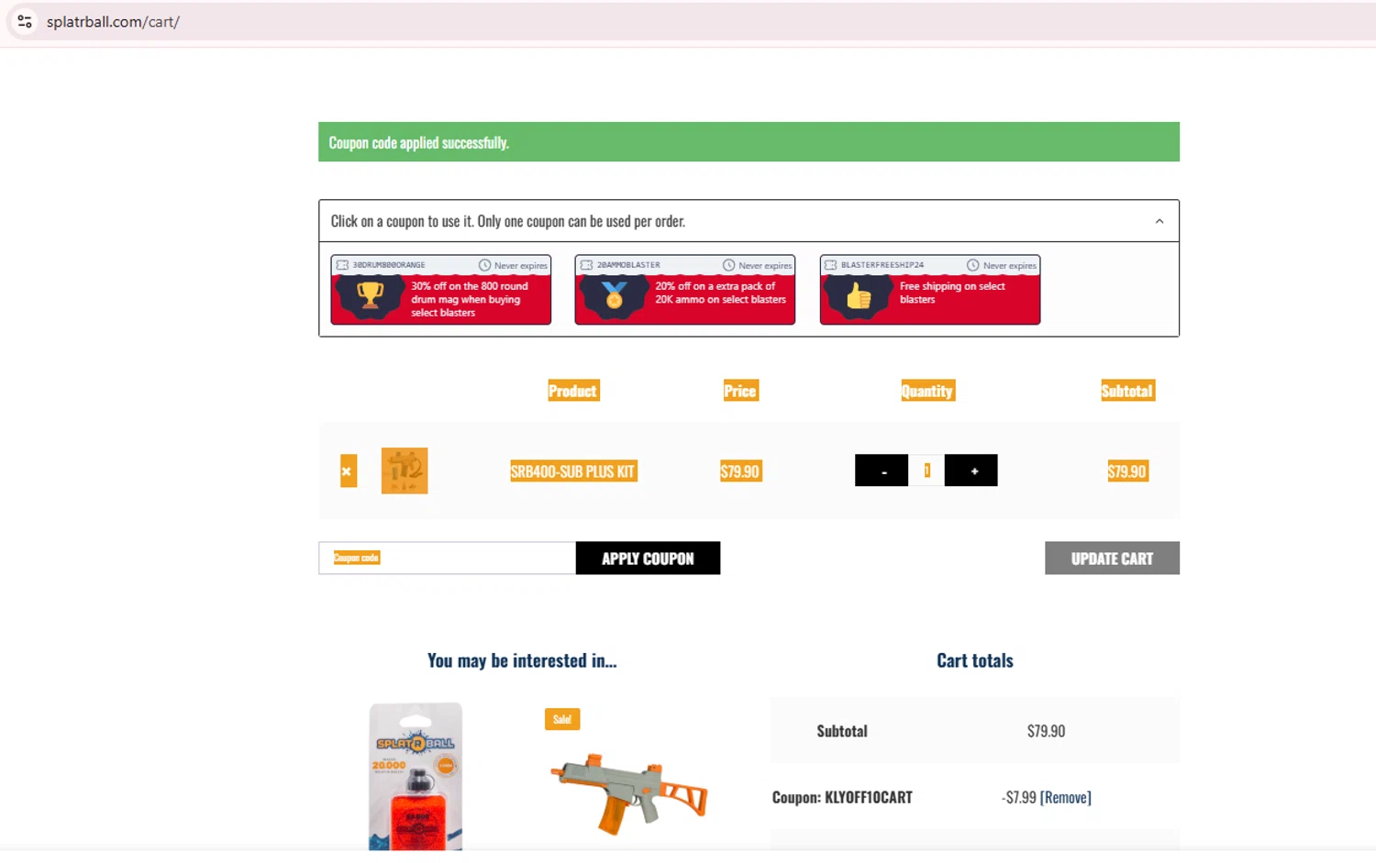Click the trophy icon on first coupon

point(371,295)
